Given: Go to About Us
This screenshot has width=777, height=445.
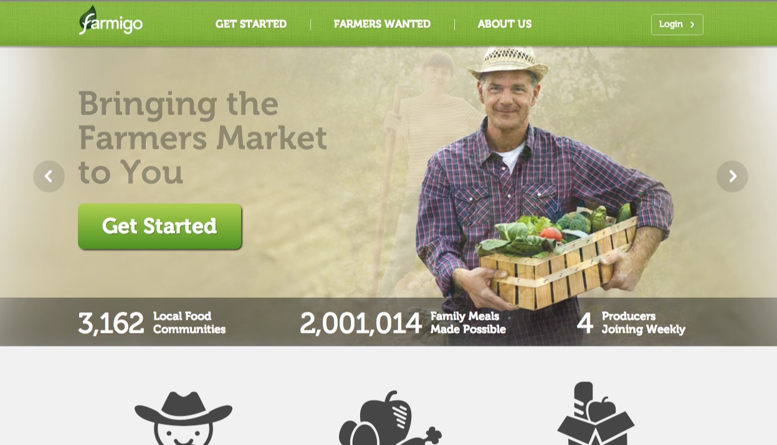Looking at the screenshot, I should 505,24.
